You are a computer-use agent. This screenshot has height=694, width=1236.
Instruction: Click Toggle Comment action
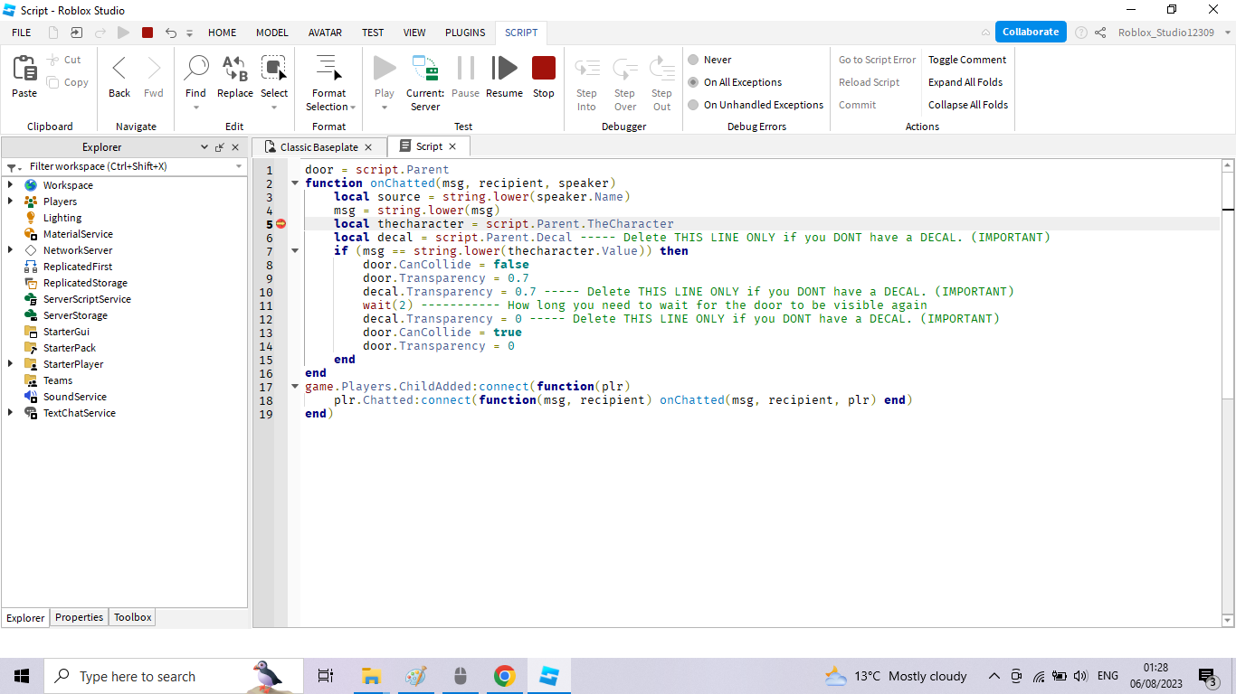pyautogui.click(x=967, y=60)
